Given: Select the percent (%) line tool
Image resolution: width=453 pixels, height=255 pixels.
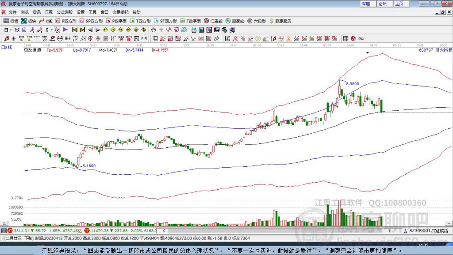Looking at the screenshot, I should [242, 39].
